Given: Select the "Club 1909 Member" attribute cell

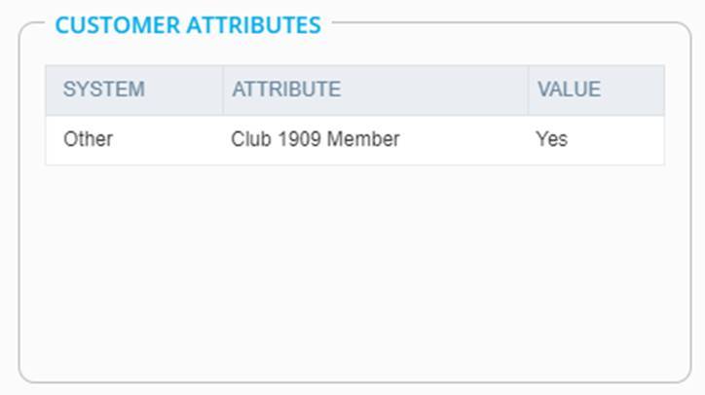Looking at the screenshot, I should [x=315, y=139].
